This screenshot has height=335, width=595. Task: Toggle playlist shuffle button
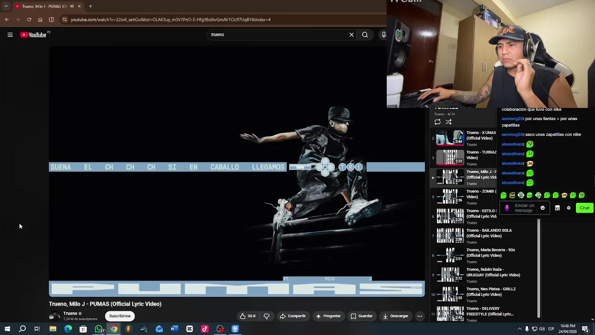(449, 122)
